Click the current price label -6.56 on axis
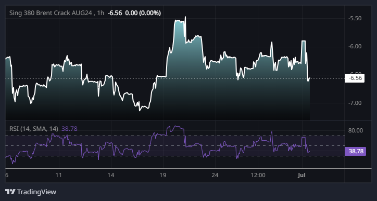Viewport: 377px width, 201px height. [355, 78]
